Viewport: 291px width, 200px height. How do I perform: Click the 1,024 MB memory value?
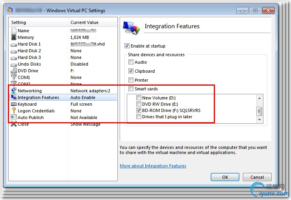tap(80, 37)
